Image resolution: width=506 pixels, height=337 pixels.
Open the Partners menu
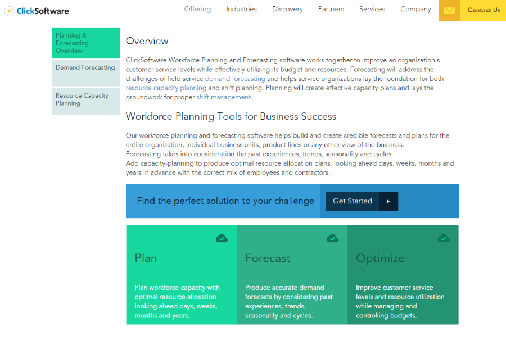tap(331, 9)
